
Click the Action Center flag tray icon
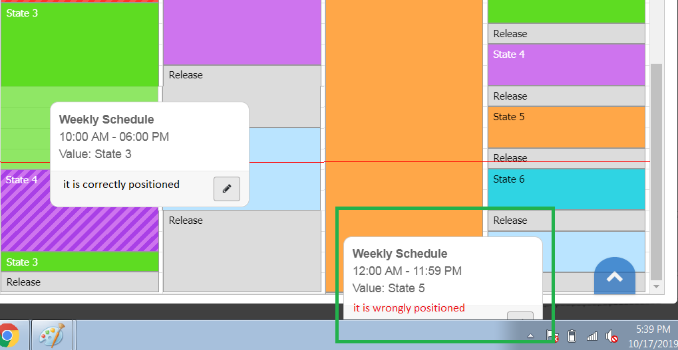(x=552, y=336)
